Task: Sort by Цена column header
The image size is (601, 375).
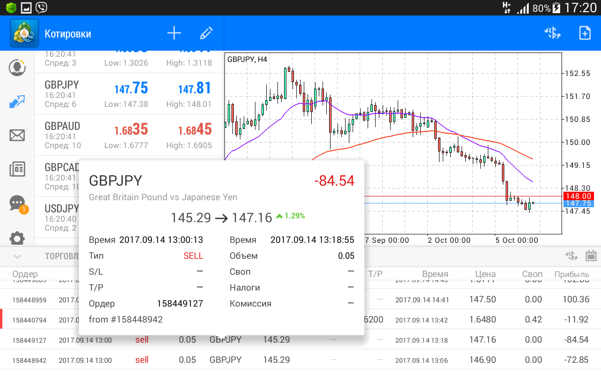Action: (485, 274)
